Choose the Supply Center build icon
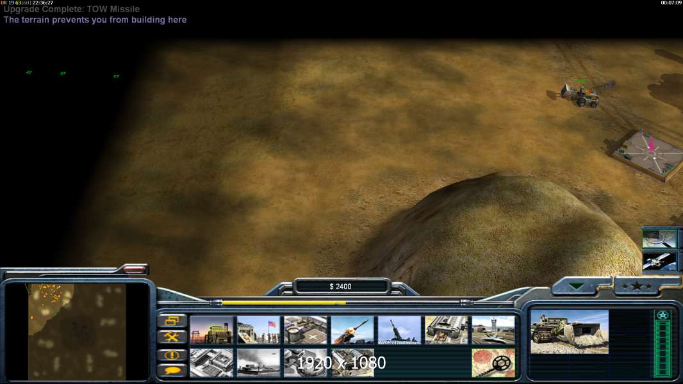The width and height of the screenshot is (683, 384). (x=306, y=330)
